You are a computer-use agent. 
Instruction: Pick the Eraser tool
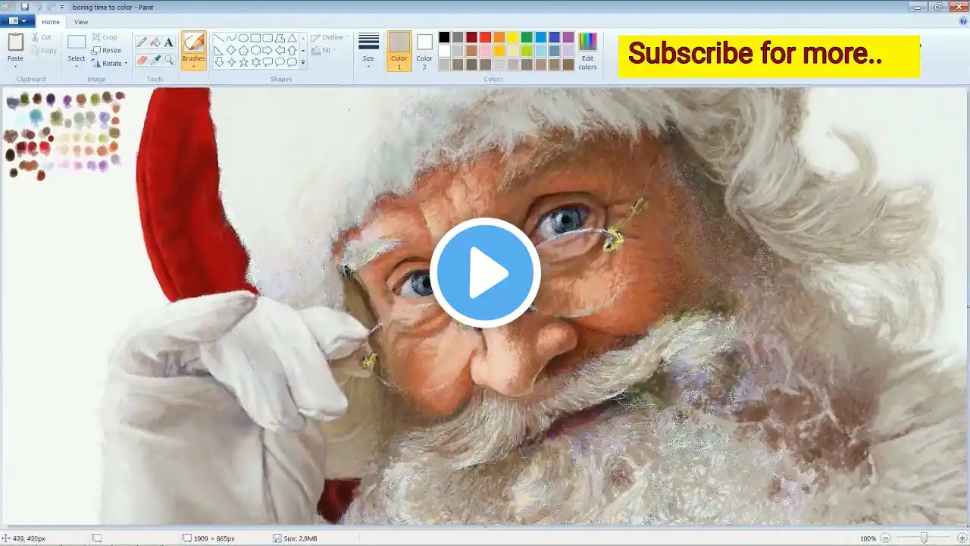pyautogui.click(x=142, y=60)
